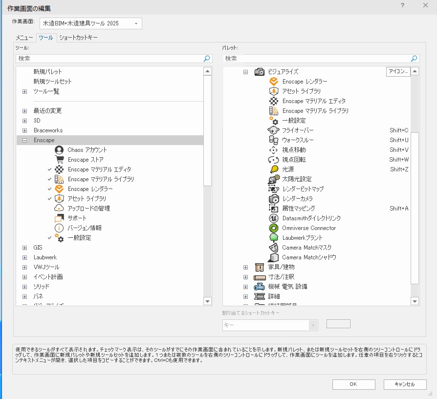Viewport: 437px width, 399px height.
Task: Select the ウォークスルー tool icon
Action: pyautogui.click(x=274, y=140)
